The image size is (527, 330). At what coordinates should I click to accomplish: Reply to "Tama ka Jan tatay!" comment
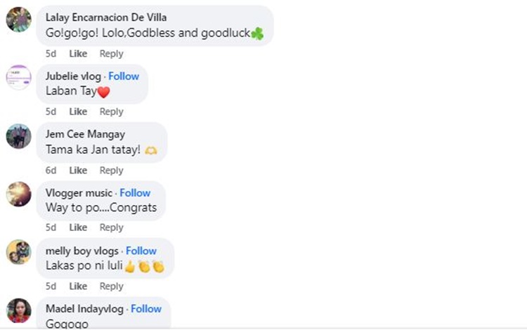[x=111, y=170]
